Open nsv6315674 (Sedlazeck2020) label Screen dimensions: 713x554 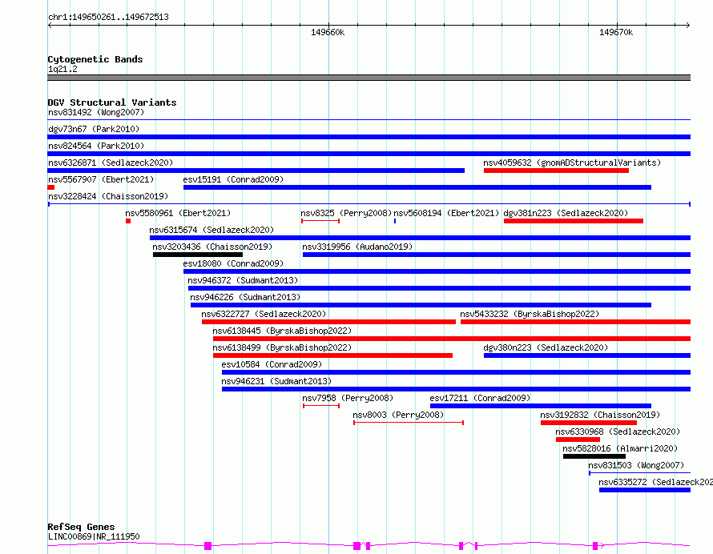(x=211, y=230)
